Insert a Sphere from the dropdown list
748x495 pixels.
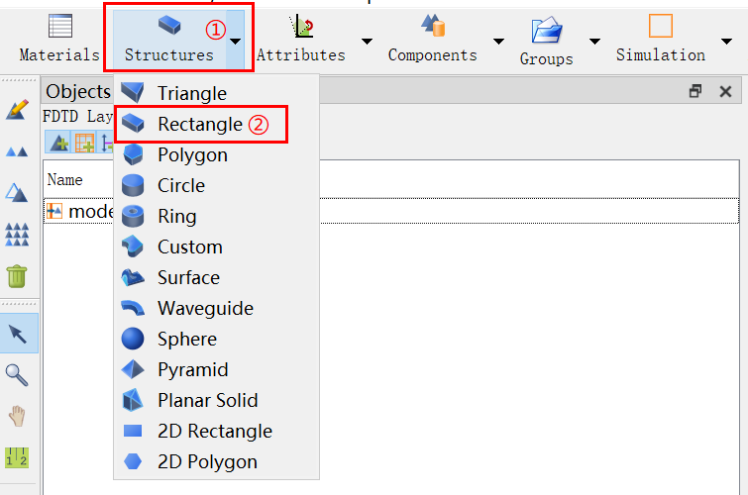[186, 340]
